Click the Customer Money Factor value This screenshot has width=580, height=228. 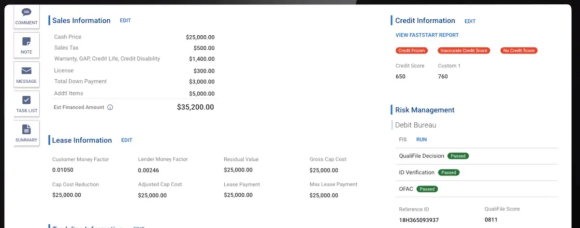tap(62, 170)
